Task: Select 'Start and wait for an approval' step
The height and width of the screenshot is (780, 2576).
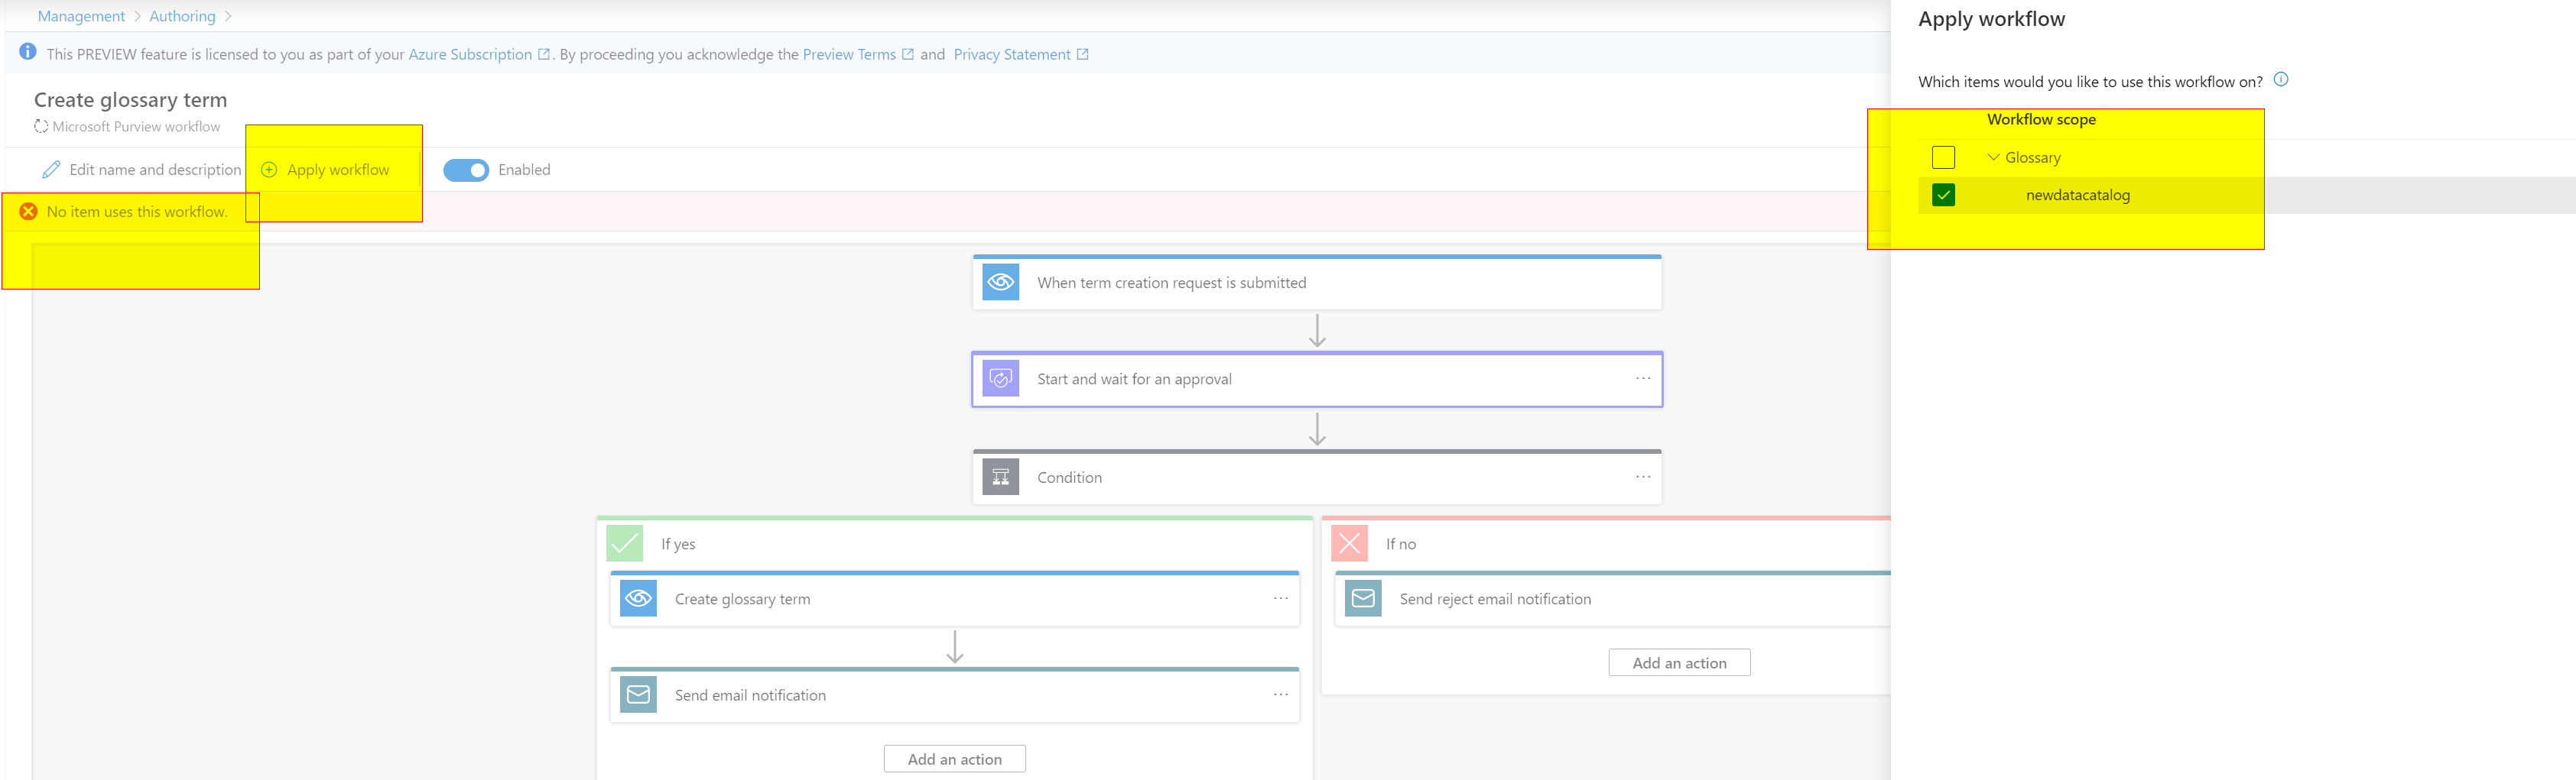Action: click(1317, 378)
